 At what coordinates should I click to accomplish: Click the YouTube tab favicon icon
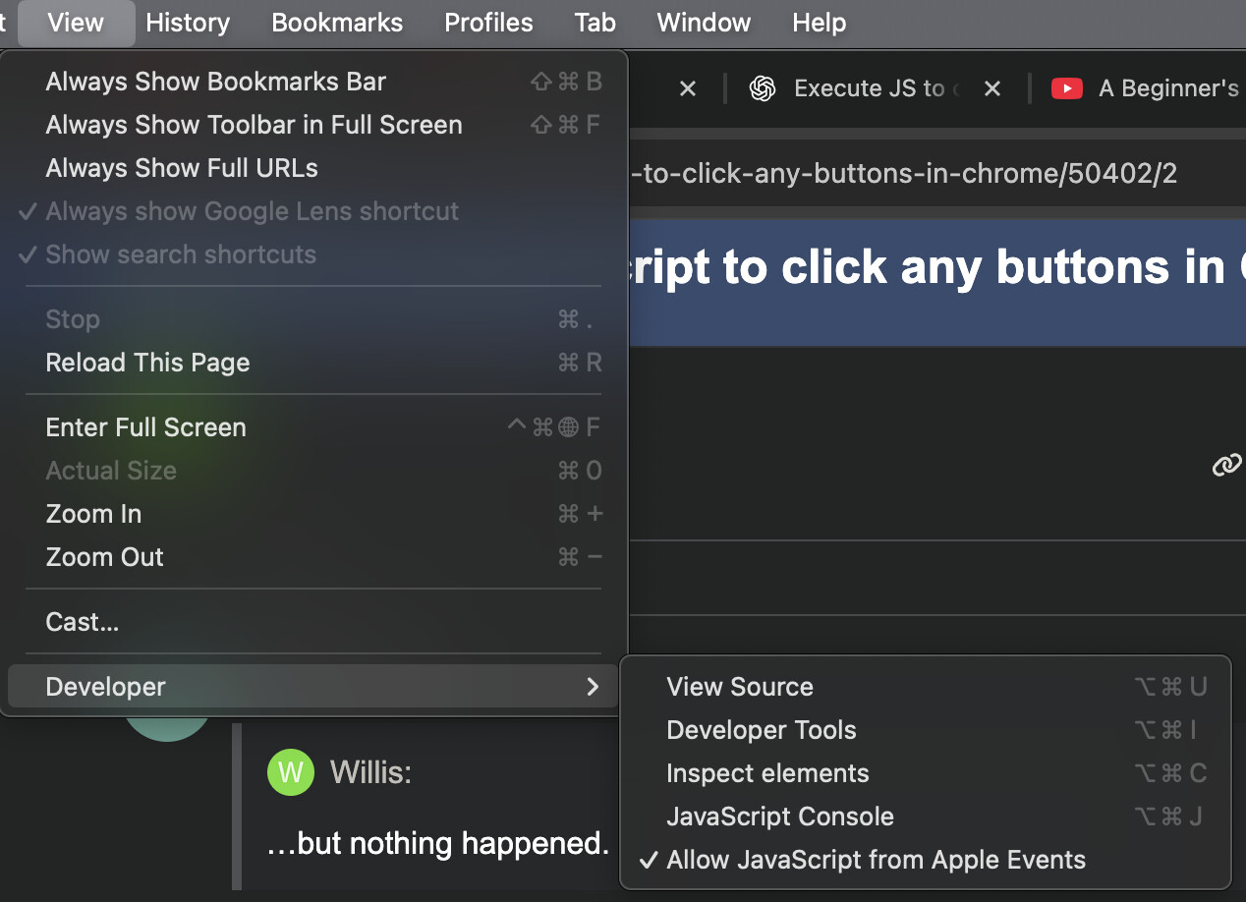click(1066, 88)
